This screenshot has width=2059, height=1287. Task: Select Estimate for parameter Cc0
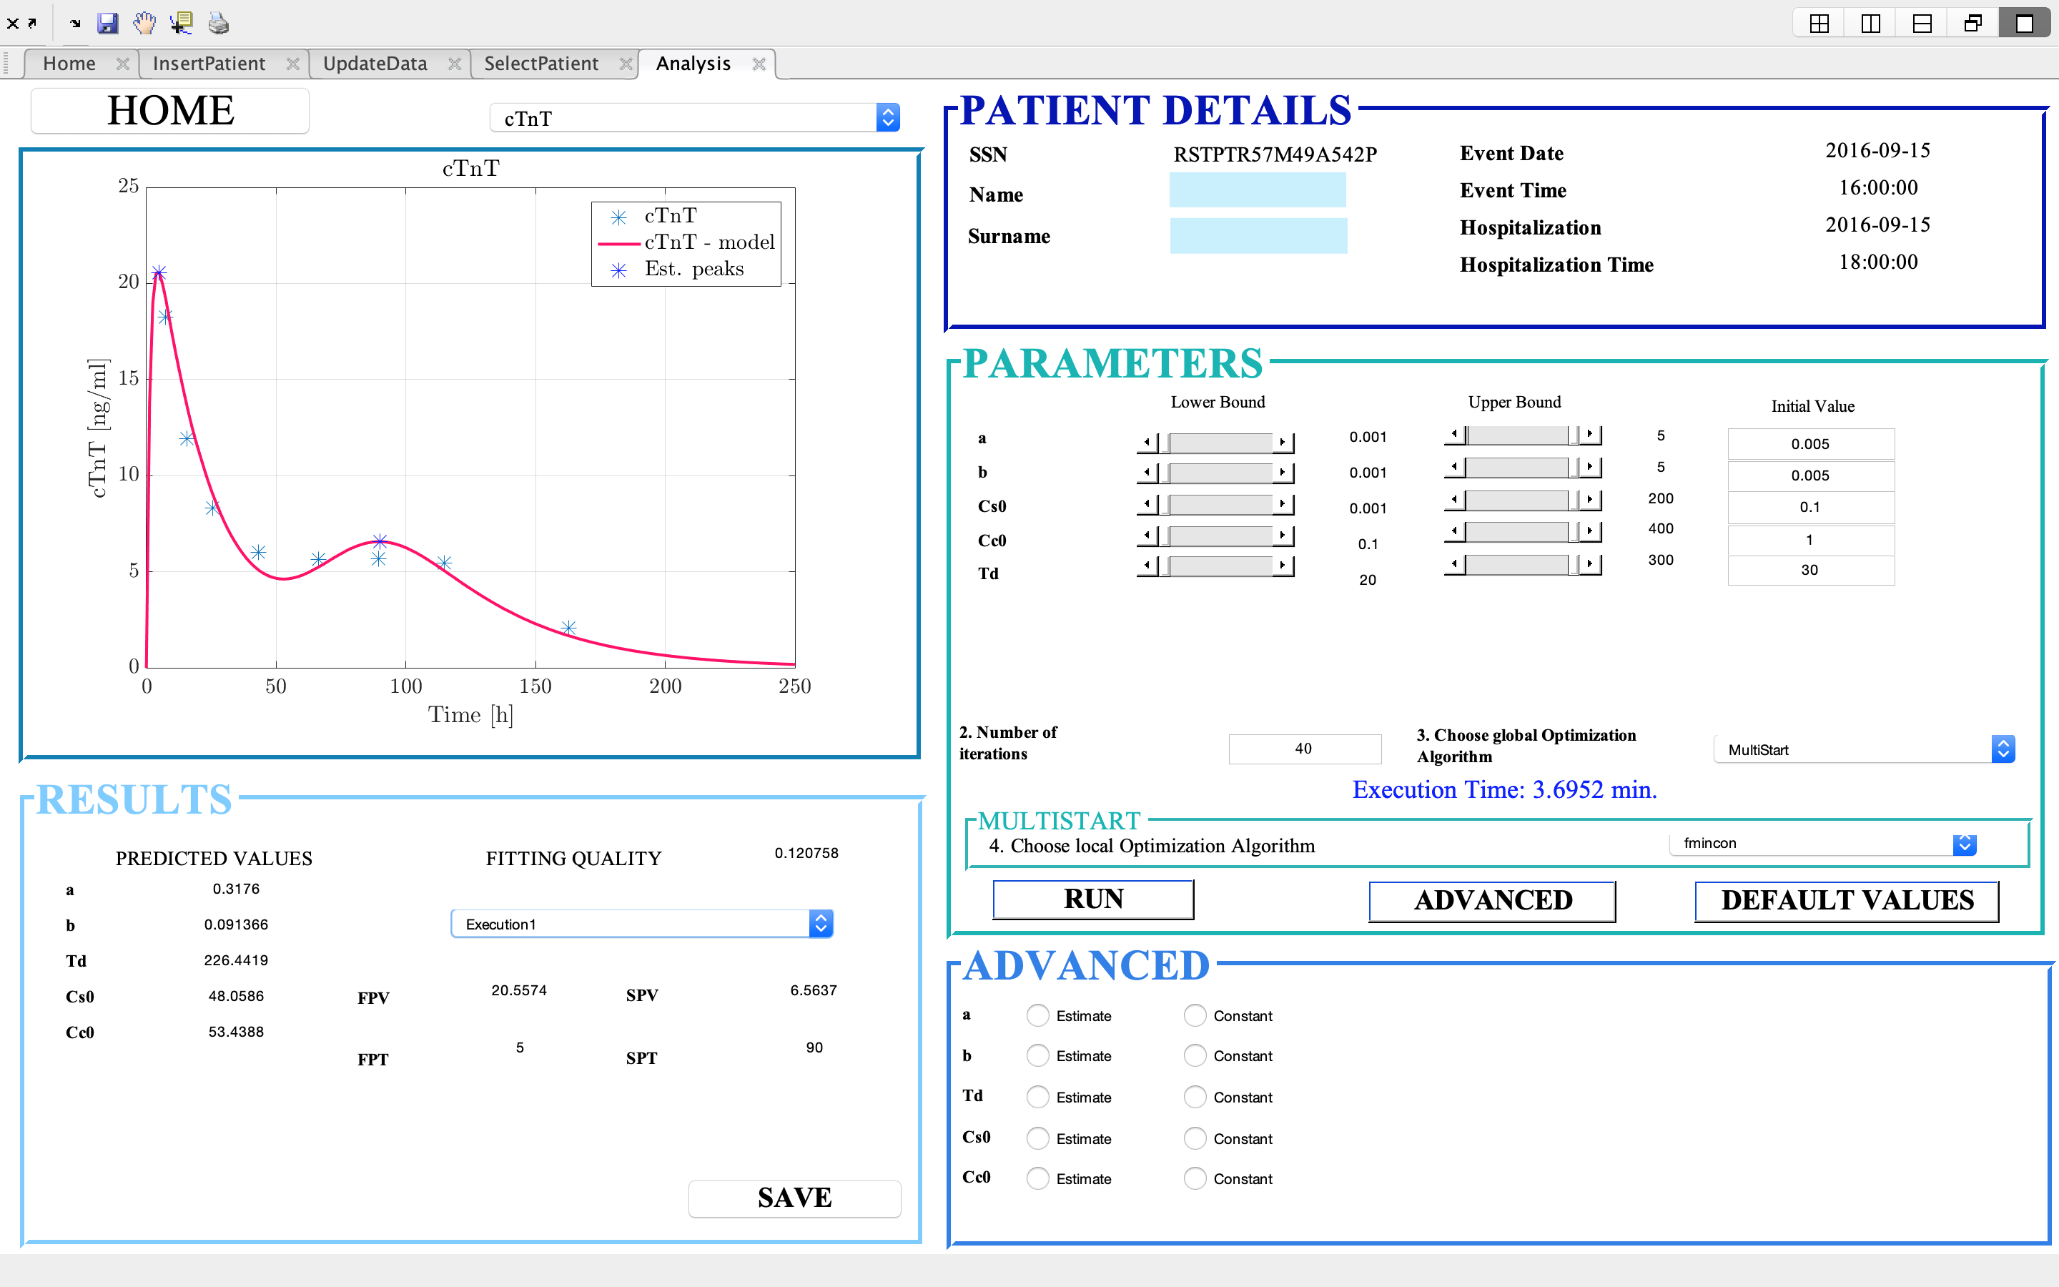click(1037, 1178)
